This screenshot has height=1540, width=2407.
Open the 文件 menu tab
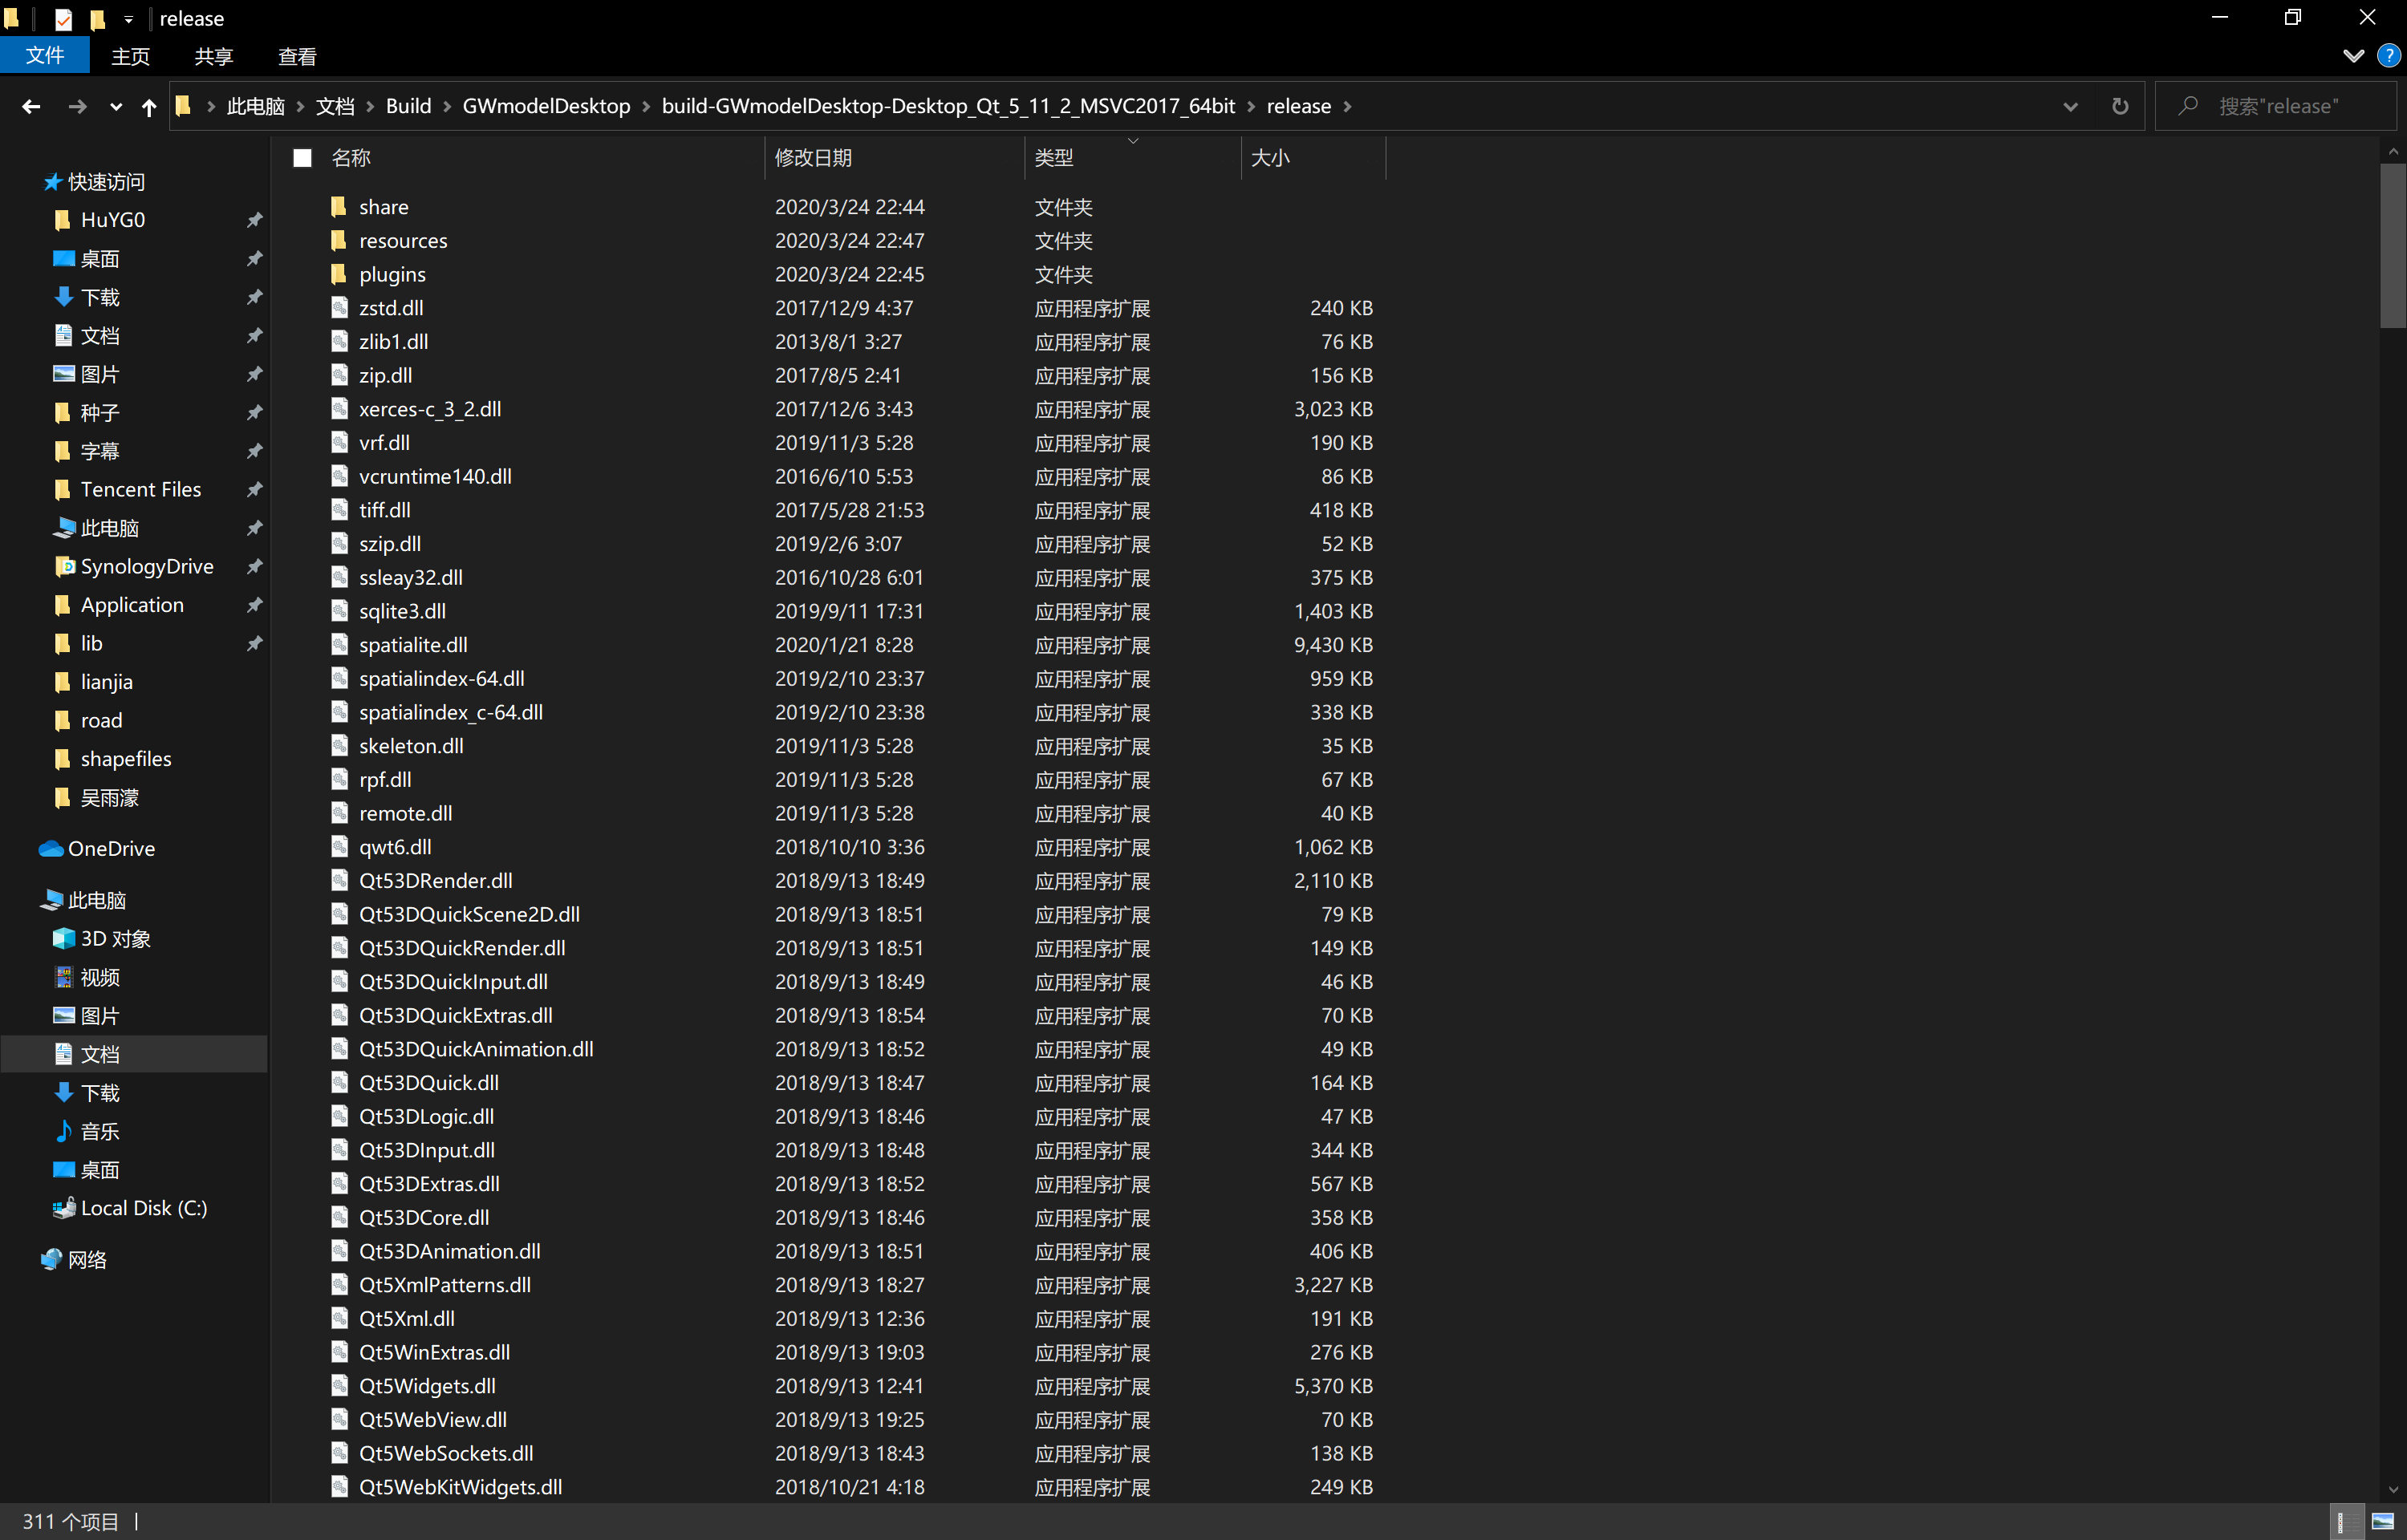click(45, 56)
